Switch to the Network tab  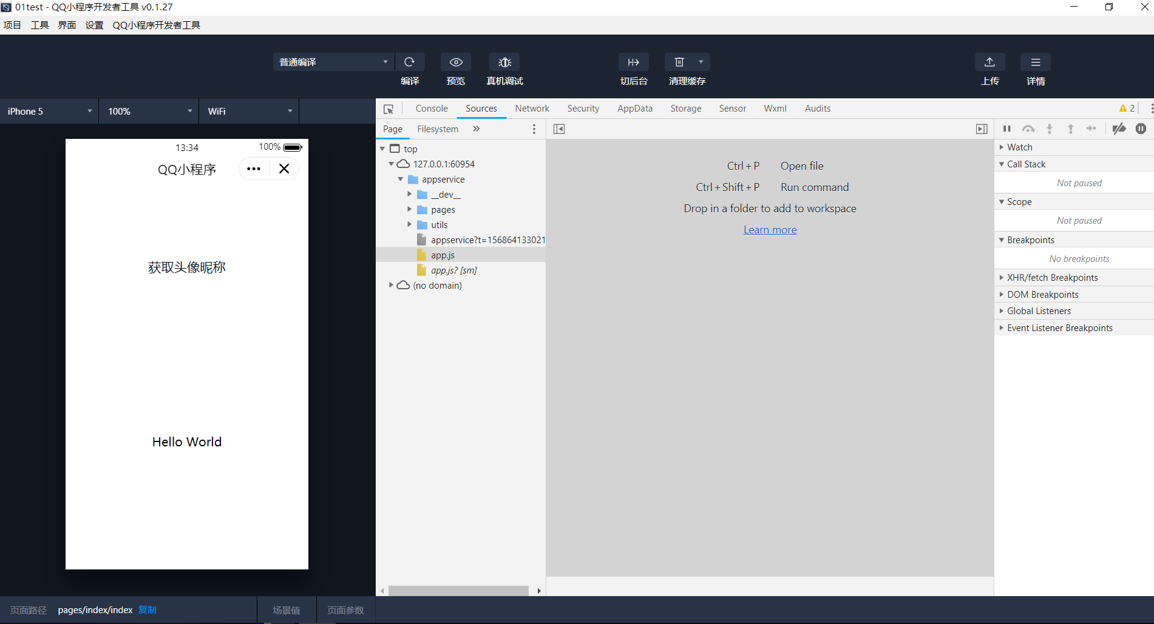click(532, 109)
